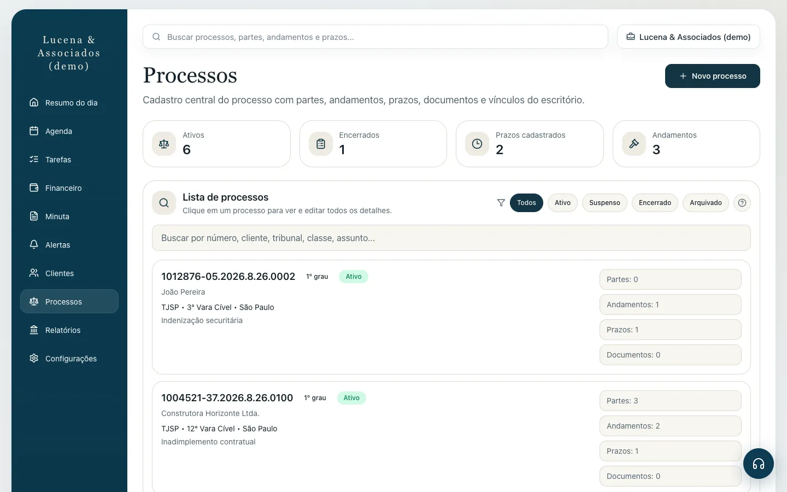Filter the list by Suspenso status
Screen dimensions: 787x492
click(604, 203)
